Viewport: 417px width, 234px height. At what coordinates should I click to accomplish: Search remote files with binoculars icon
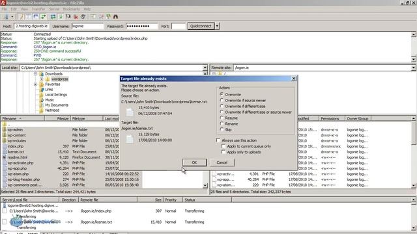(116, 17)
